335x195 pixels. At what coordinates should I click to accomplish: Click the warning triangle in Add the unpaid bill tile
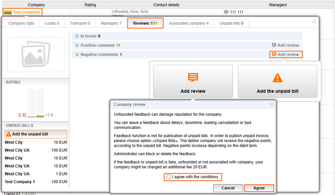tap(278, 78)
